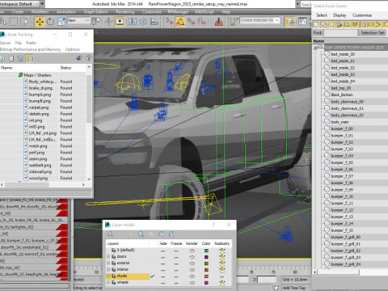This screenshot has width=388, height=291.
Task: Toggle Radiosity for the exterior layer
Action: (222, 264)
